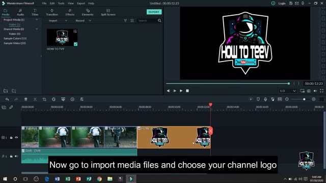This screenshot has width=326, height=183.
Task: Switch to the Titles tab
Action: pyautogui.click(x=35, y=12)
